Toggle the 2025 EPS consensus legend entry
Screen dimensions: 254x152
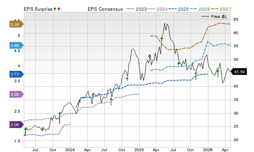[x=179, y=9]
